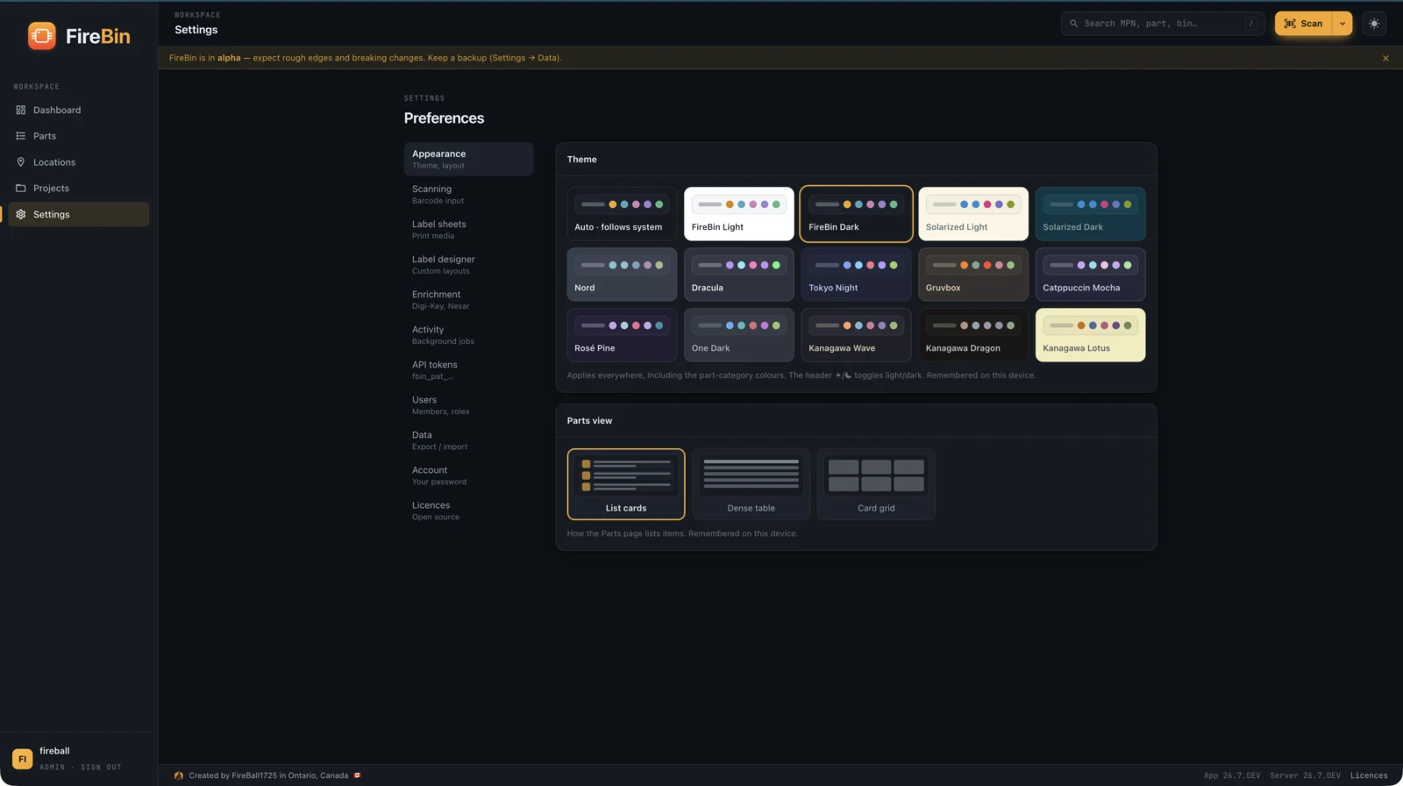Viewport: 1403px width, 786px height.
Task: Click the 'Preferences' heading
Action: (444, 118)
